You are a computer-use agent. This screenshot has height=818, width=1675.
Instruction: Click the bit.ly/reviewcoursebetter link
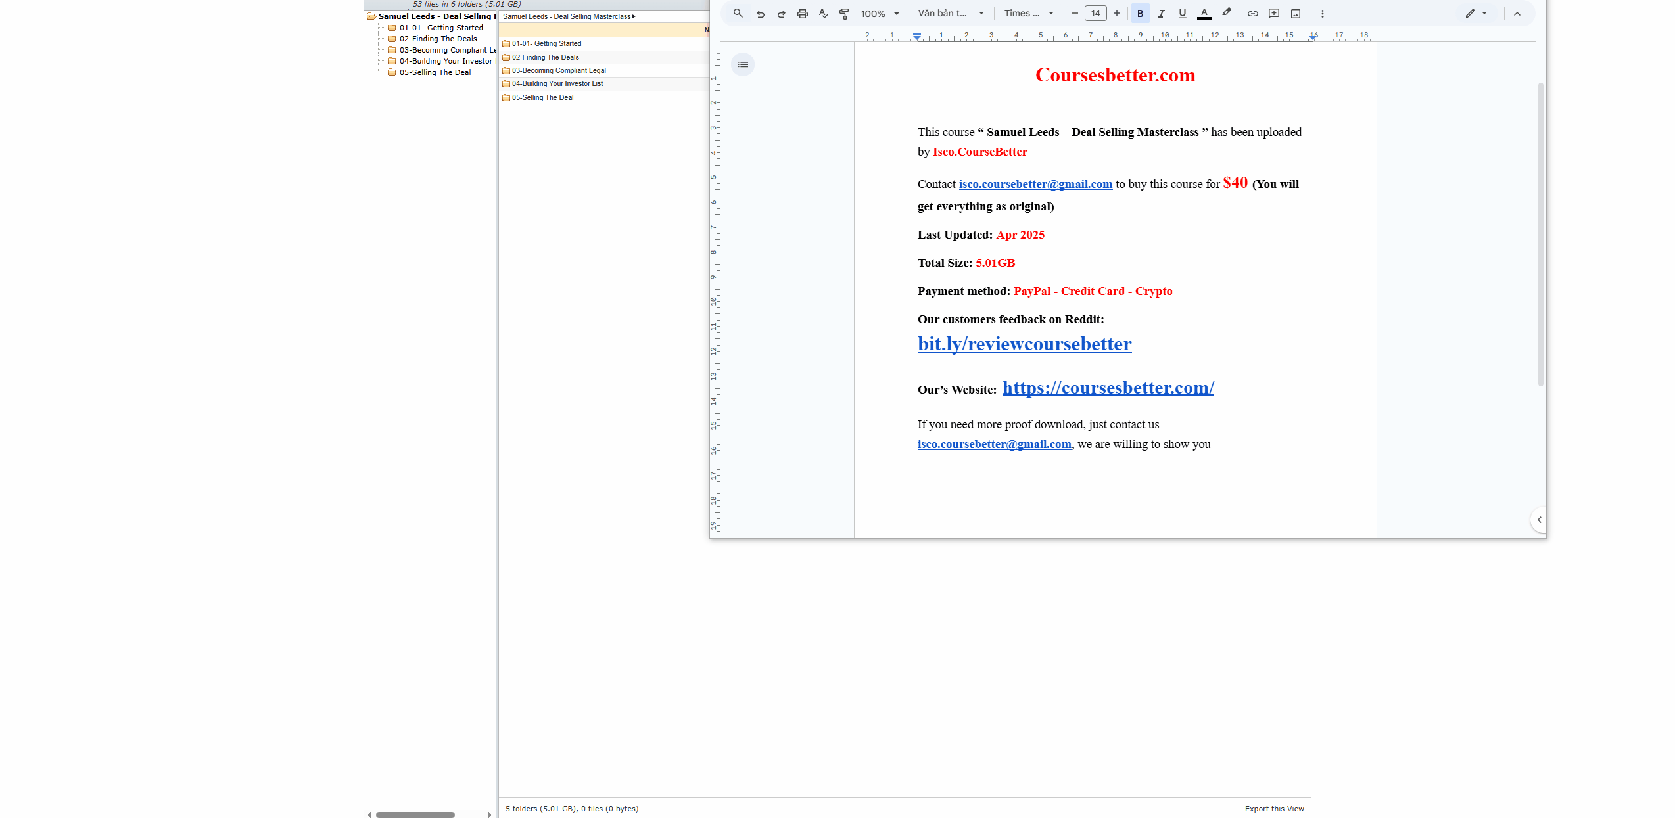tap(1024, 344)
